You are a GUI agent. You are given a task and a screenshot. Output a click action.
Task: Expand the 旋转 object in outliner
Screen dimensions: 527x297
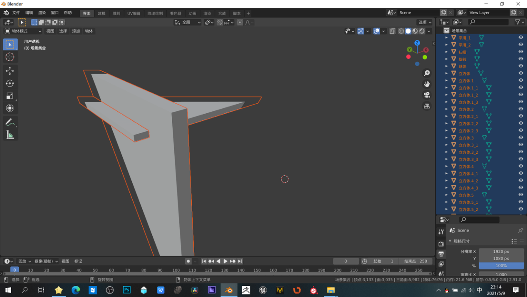[x=447, y=59]
